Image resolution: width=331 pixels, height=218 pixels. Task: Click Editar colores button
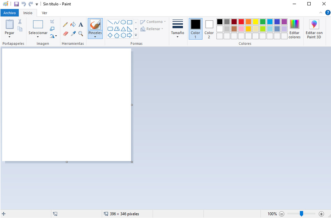[x=295, y=29]
